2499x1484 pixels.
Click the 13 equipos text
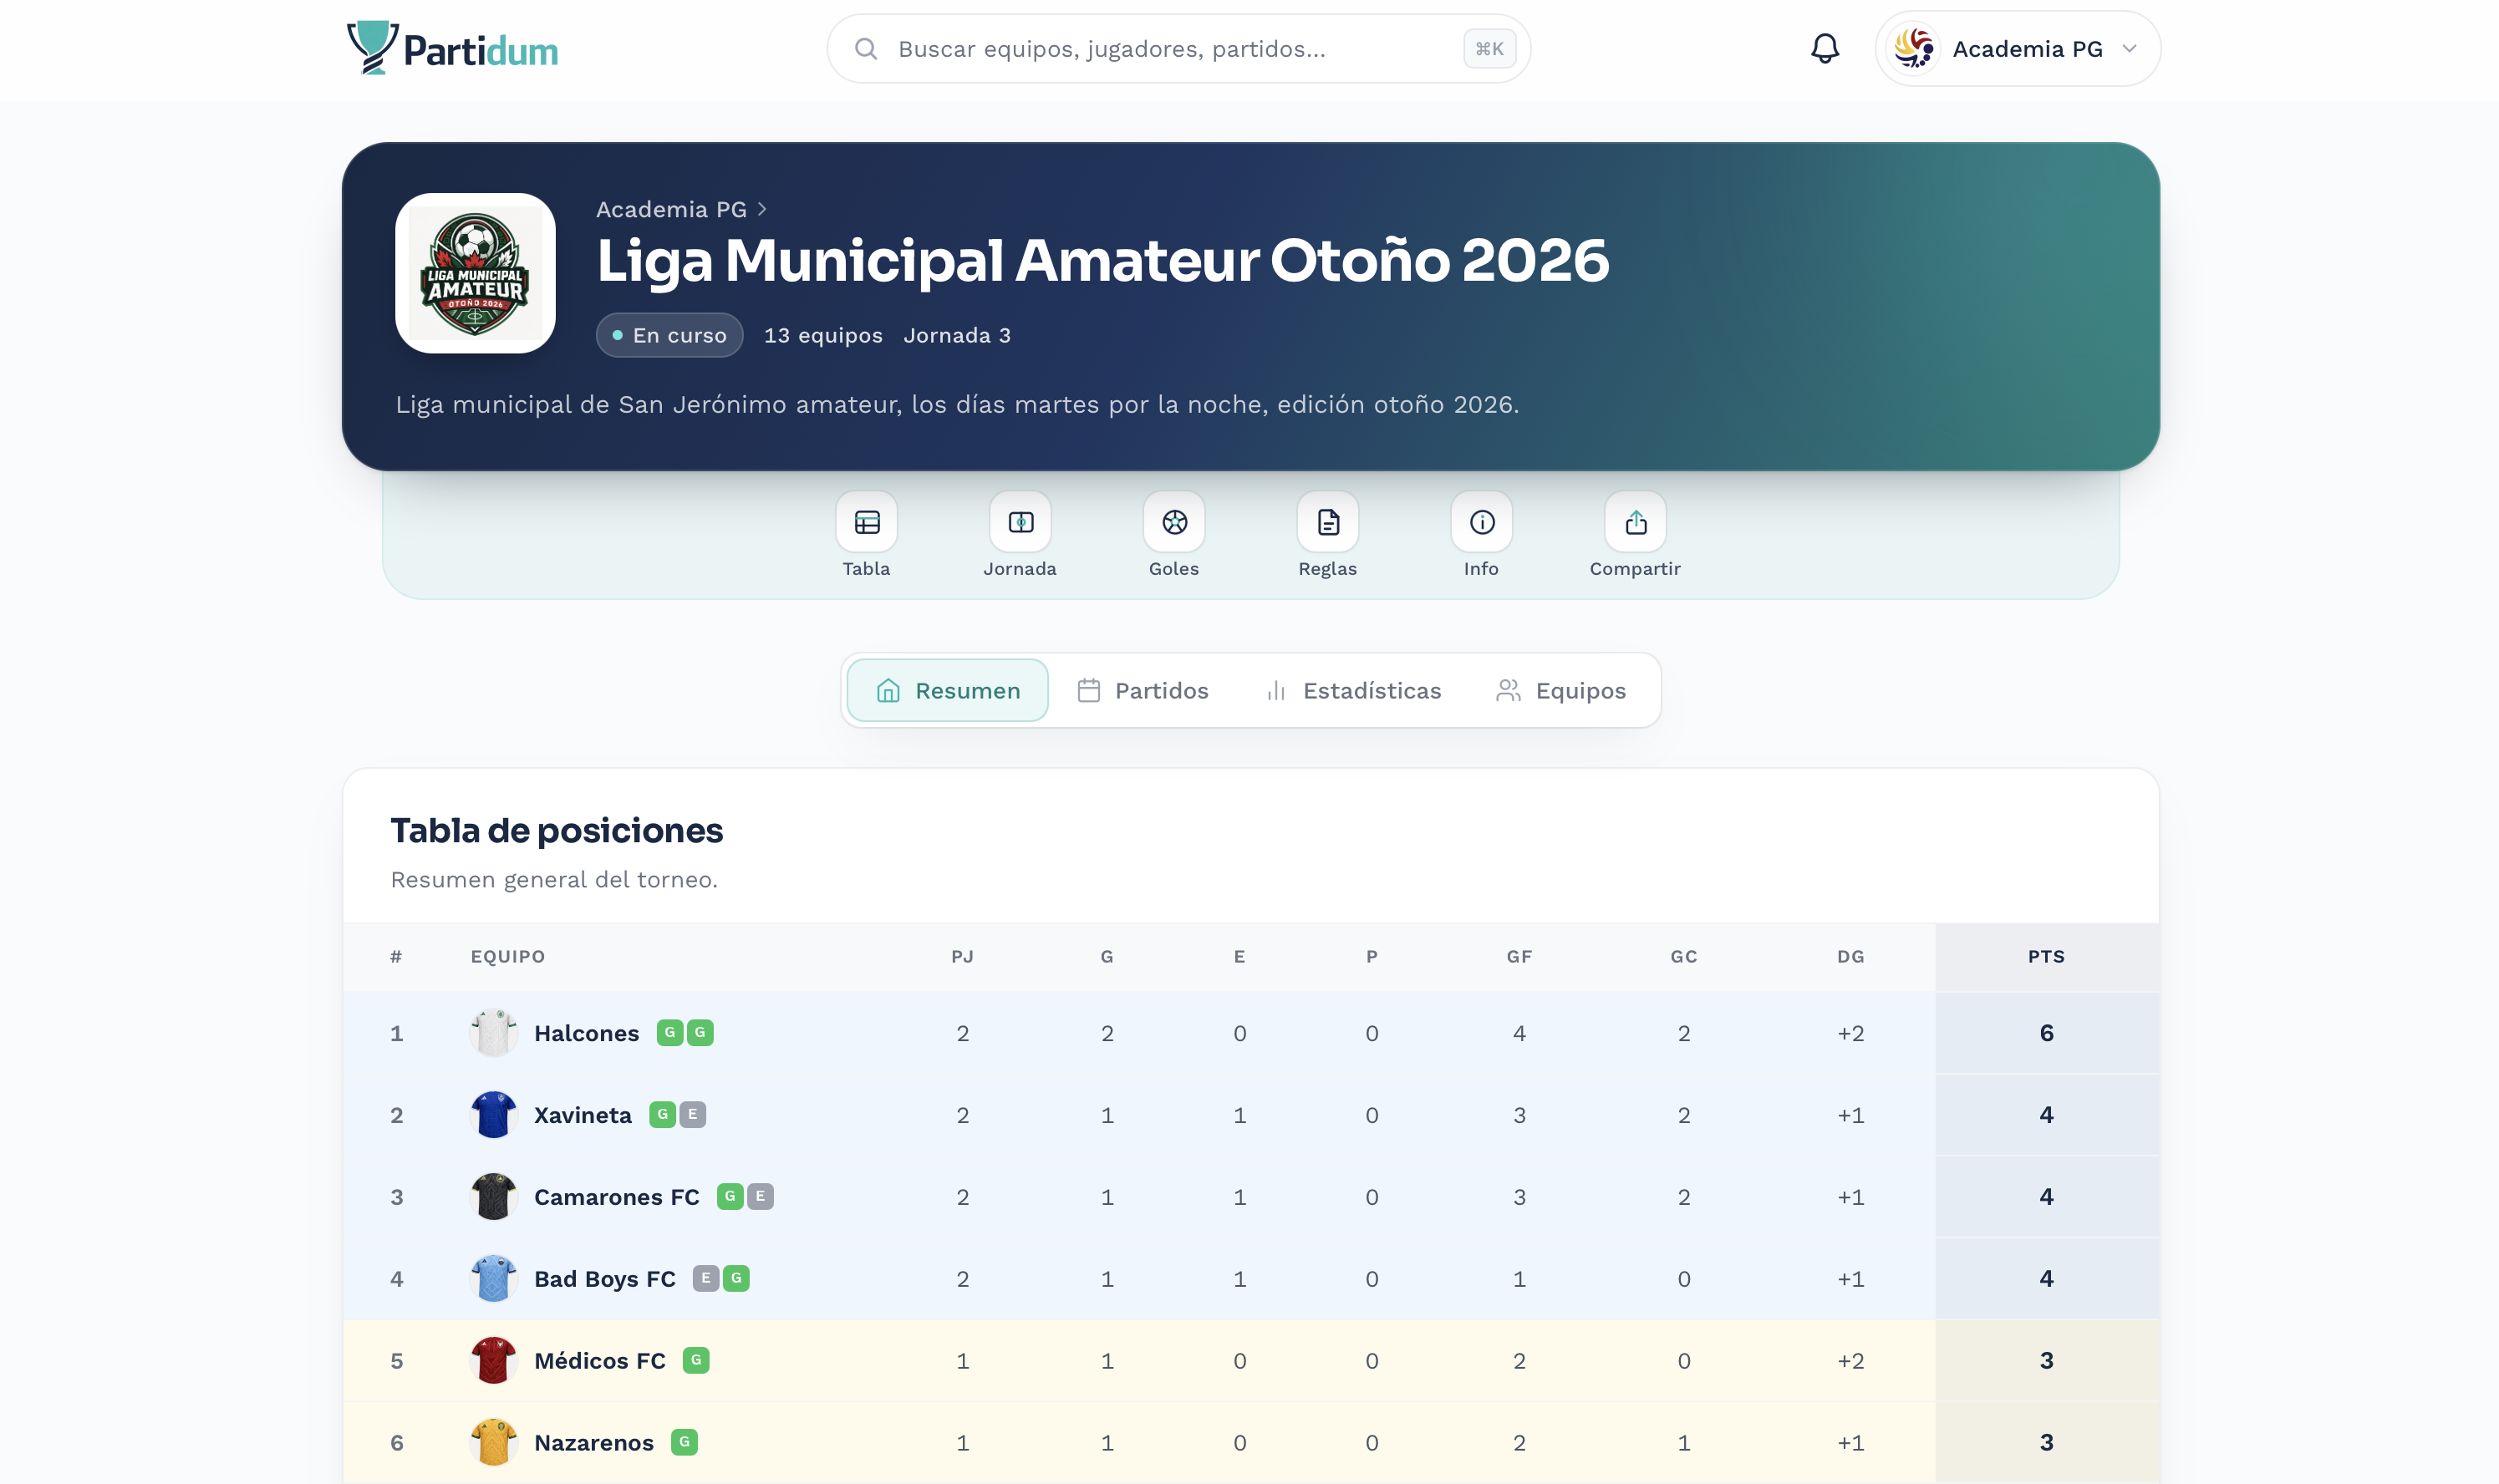tap(823, 335)
